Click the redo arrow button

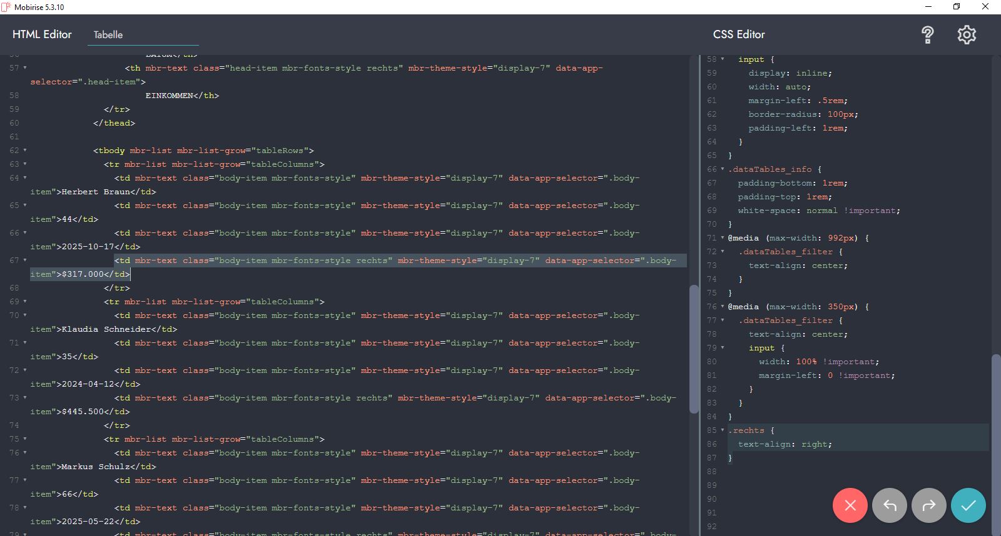[929, 505]
